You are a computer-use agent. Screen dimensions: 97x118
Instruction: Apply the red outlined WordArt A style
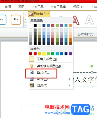(76, 20)
